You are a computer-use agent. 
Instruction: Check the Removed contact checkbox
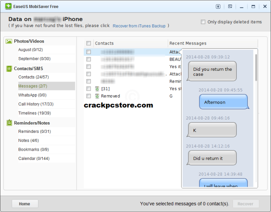[89, 96]
